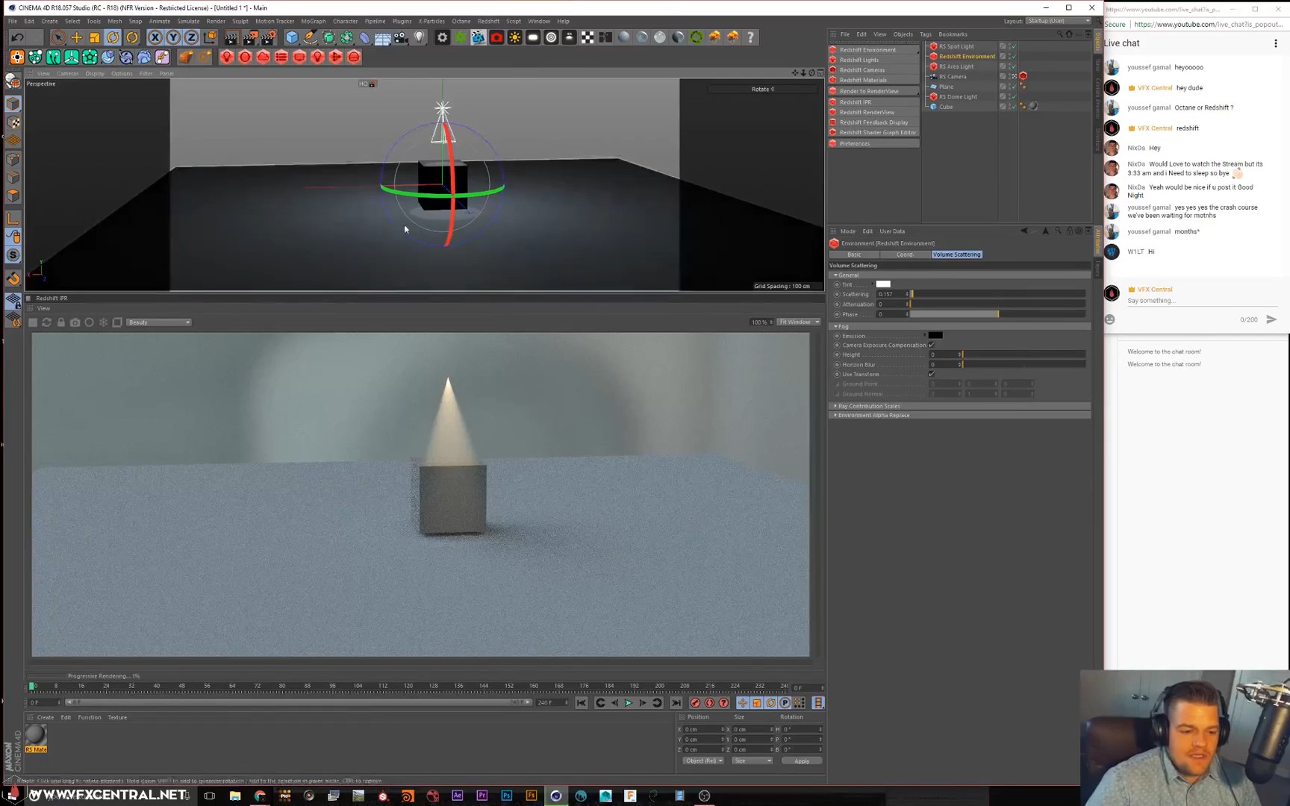Click Redshift RenderView in the command list
Viewport: 1290px width, 806px height.
tap(867, 112)
